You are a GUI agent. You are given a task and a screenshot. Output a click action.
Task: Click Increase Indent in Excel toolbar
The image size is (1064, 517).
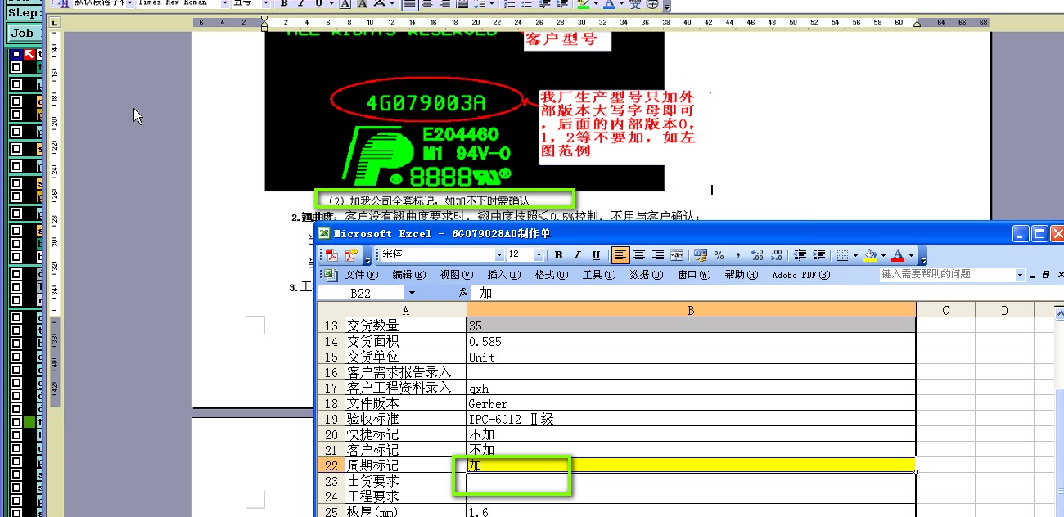point(819,255)
